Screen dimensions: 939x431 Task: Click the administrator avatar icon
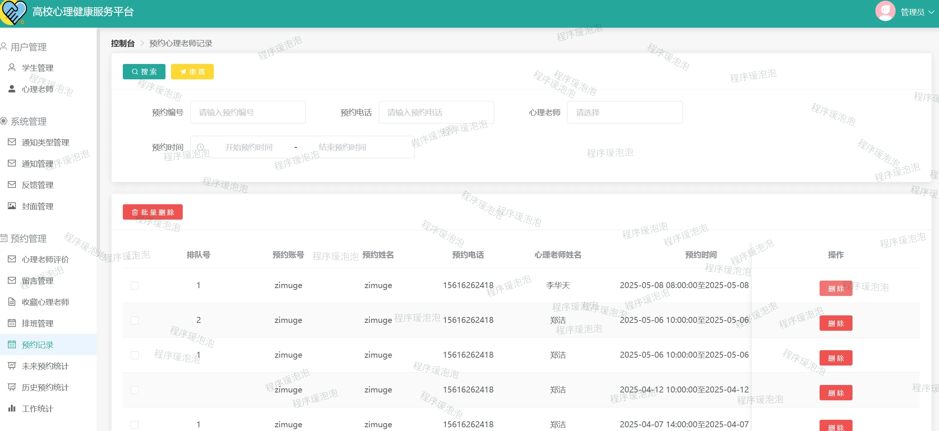tap(885, 12)
